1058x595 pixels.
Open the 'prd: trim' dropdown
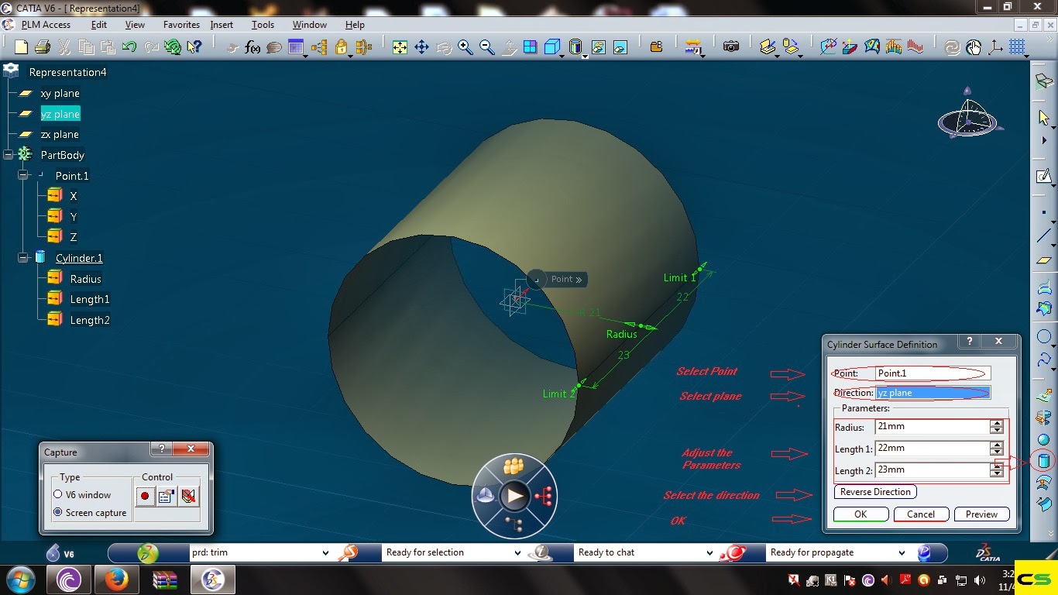pyautogui.click(x=325, y=552)
